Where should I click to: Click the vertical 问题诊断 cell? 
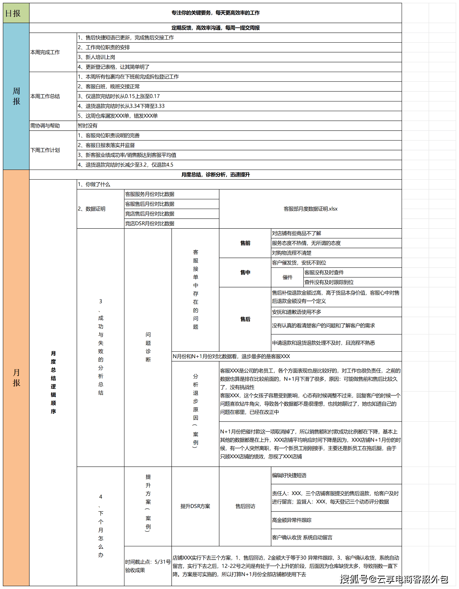click(148, 347)
